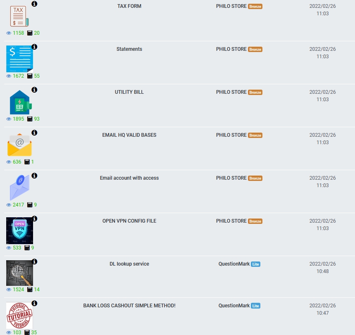355x335 pixels.
Task: Click the info icon on Statements listing
Action: pyautogui.click(x=34, y=47)
